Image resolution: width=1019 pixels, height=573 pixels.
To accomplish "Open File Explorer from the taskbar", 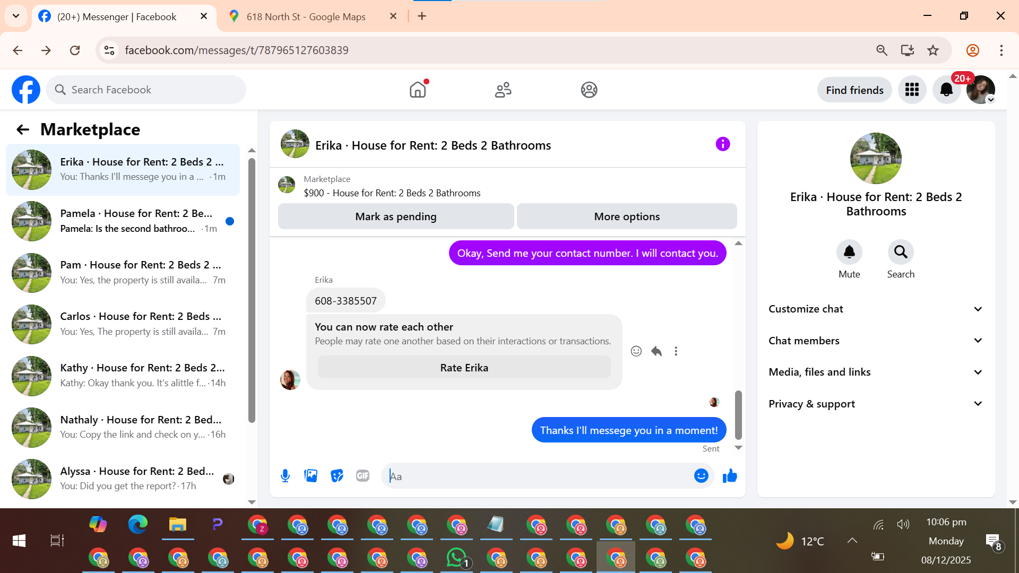I will coord(178,525).
